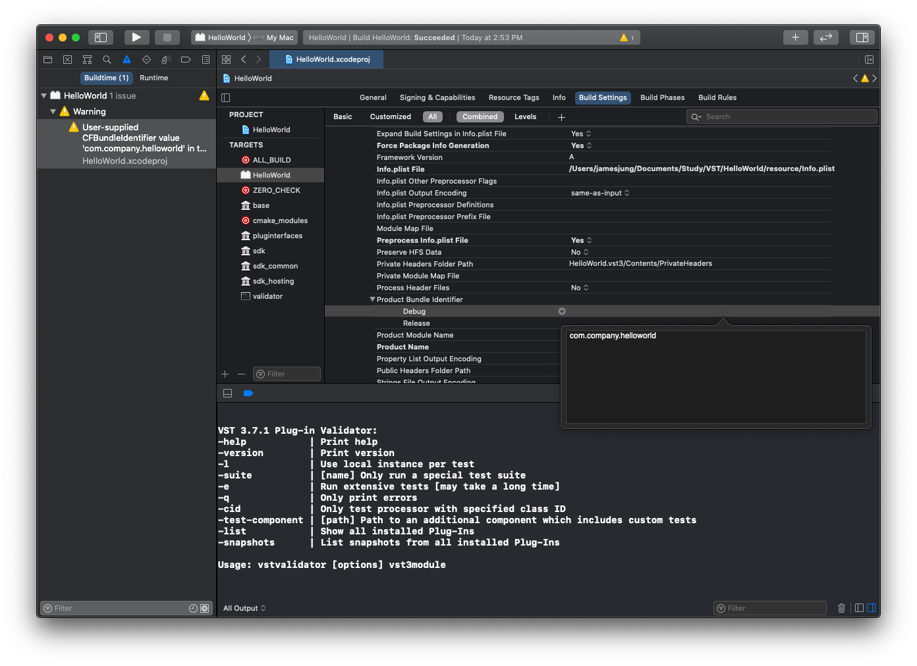Open Force Package Info Generation dropdown

point(582,145)
